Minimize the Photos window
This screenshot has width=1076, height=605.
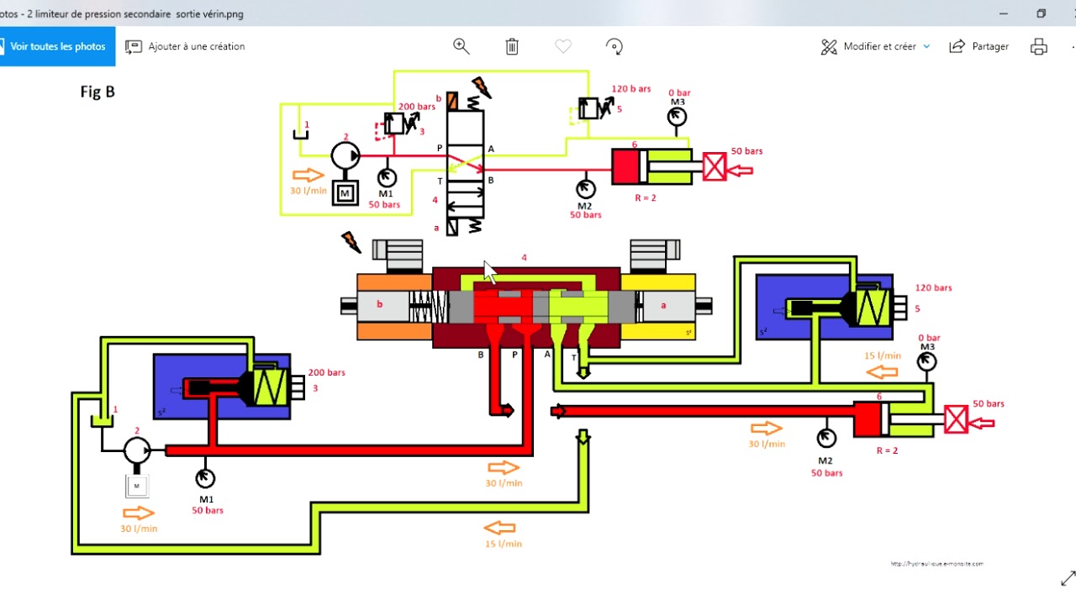(1004, 13)
